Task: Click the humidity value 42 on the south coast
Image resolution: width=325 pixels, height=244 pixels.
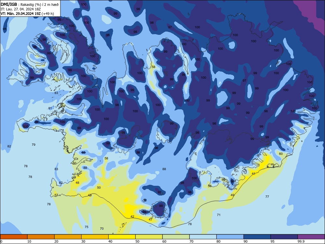Action: [132, 217]
